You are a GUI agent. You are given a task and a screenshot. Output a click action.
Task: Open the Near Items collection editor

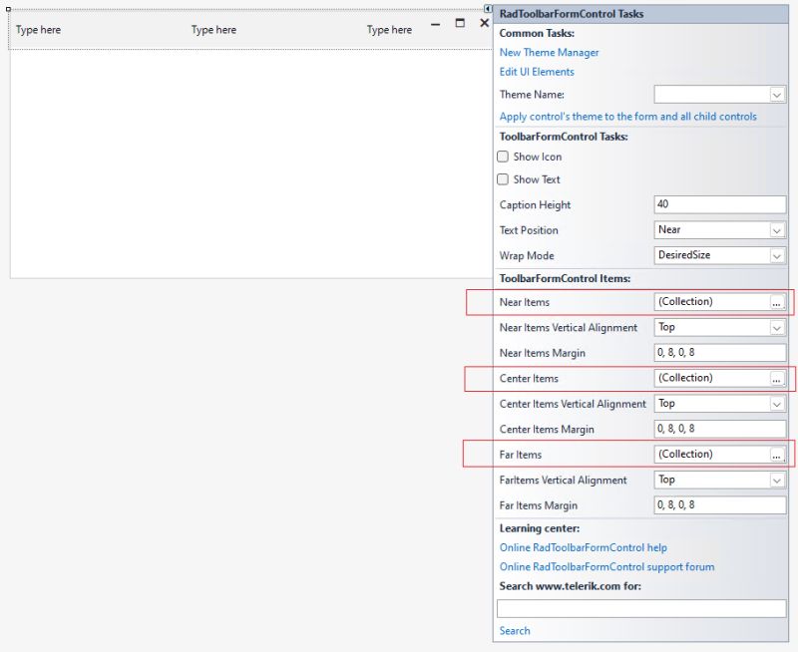775,302
